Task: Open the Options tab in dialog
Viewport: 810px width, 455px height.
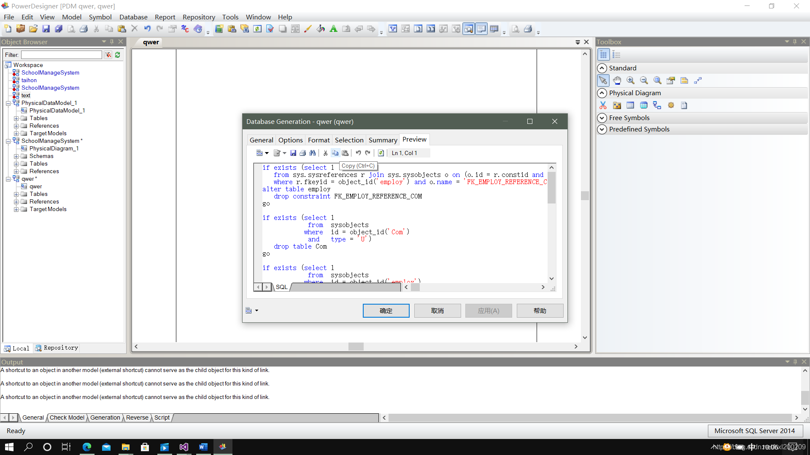Action: (x=290, y=140)
